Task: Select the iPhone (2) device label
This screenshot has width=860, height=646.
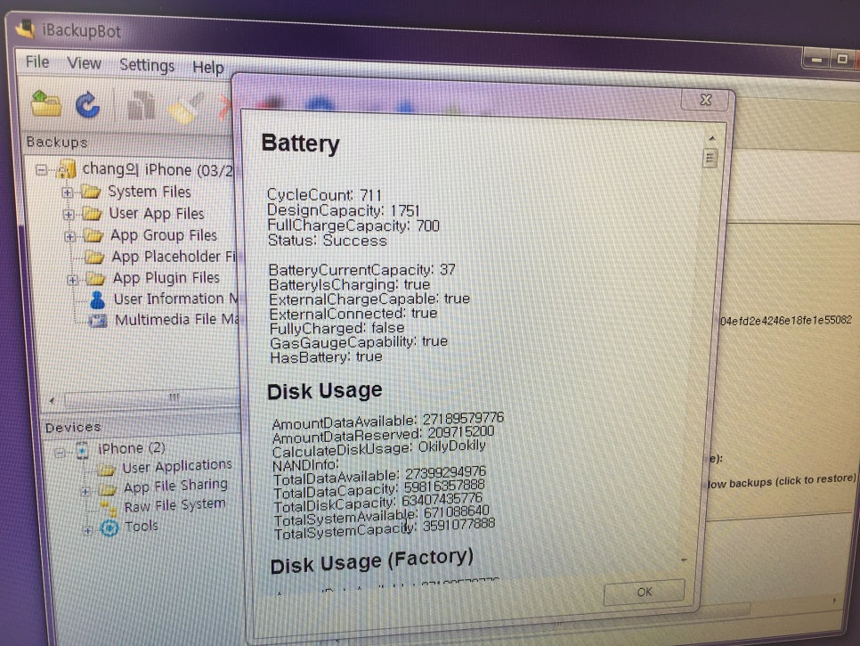Action: tap(131, 448)
